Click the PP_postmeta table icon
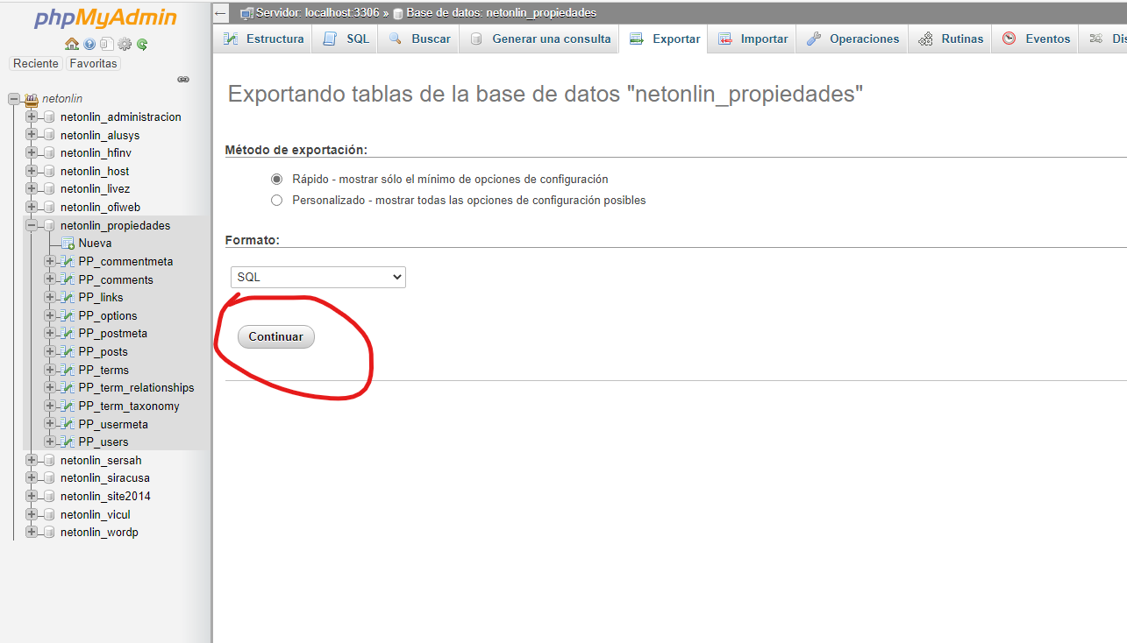This screenshot has width=1127, height=643. tap(68, 333)
